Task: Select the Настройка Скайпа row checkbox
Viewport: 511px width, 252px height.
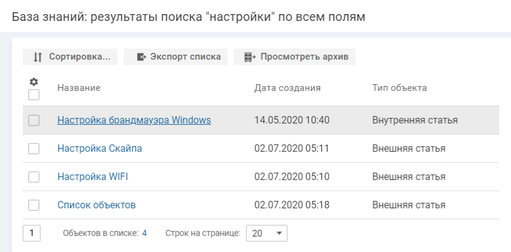Action: pyautogui.click(x=34, y=149)
